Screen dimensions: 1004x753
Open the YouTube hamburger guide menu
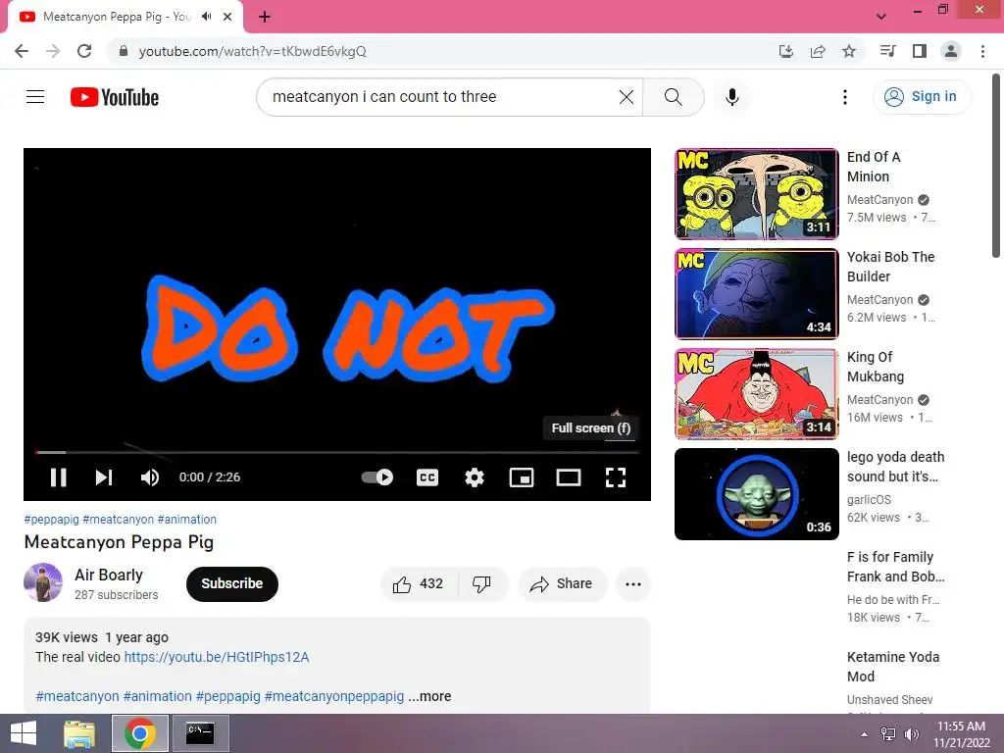[x=35, y=97]
